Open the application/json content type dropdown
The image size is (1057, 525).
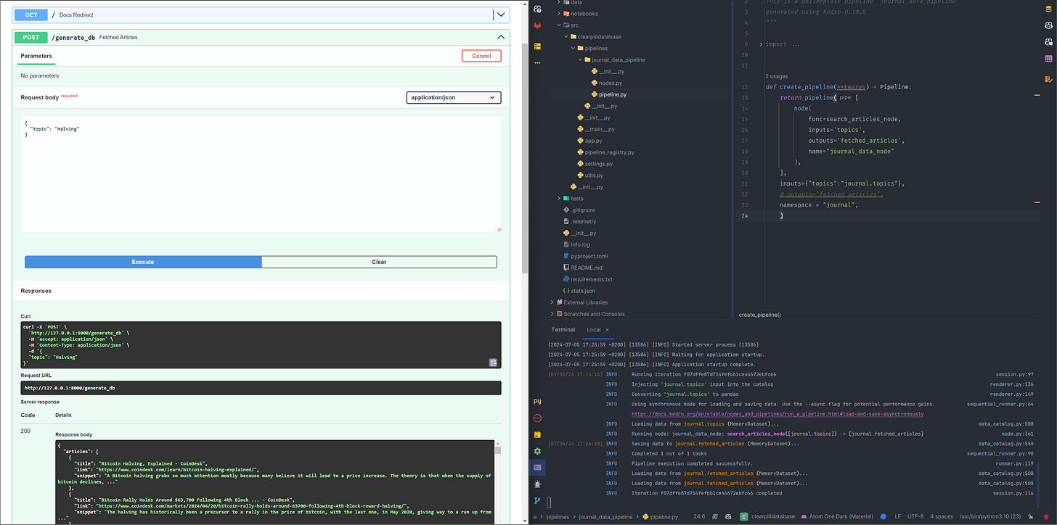453,97
